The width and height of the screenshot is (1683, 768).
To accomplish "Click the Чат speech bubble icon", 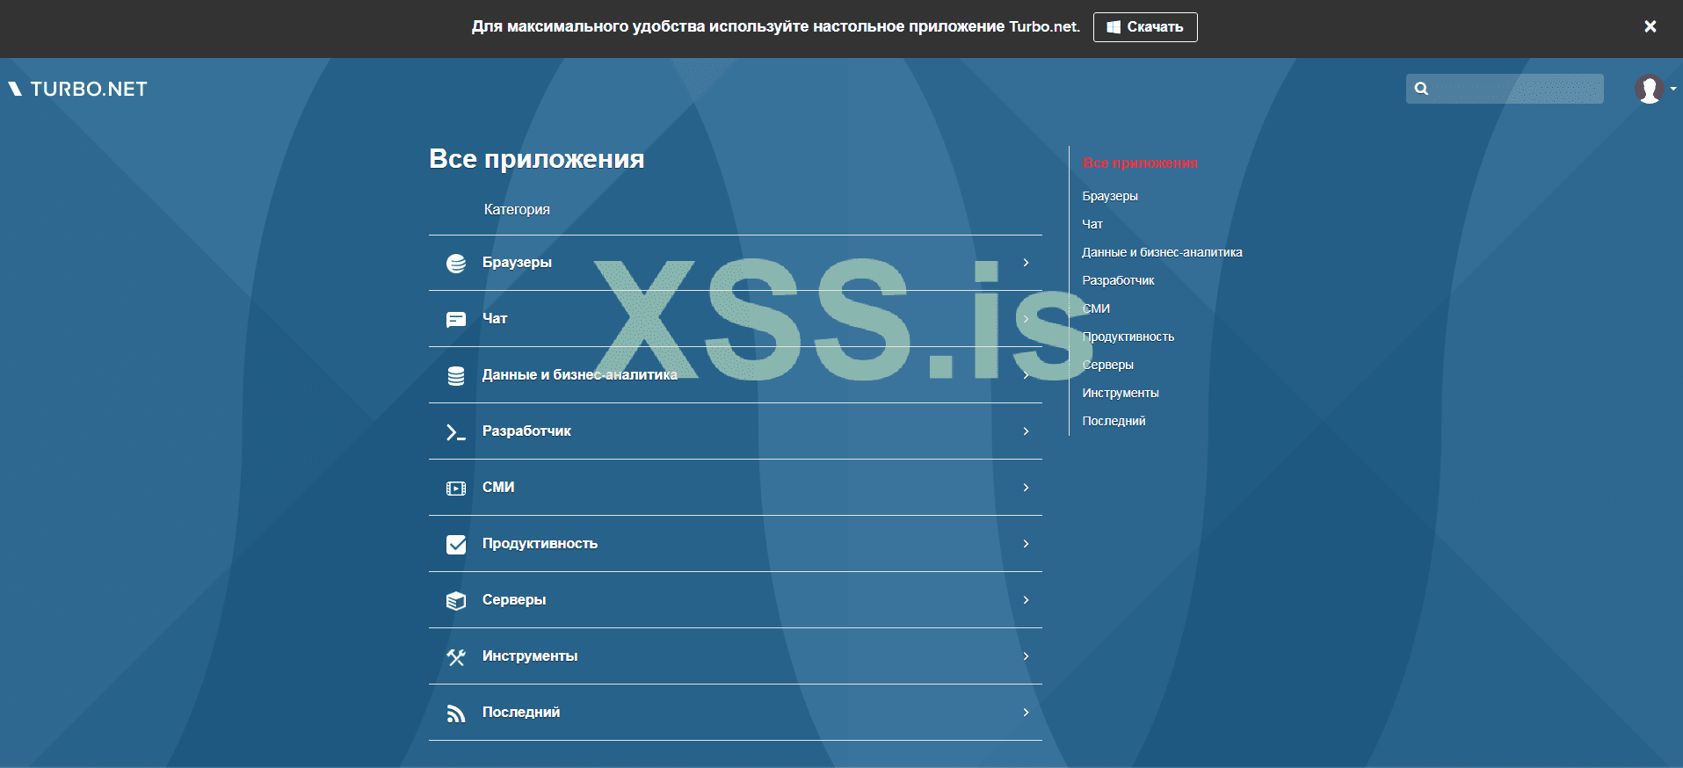I will point(456,319).
